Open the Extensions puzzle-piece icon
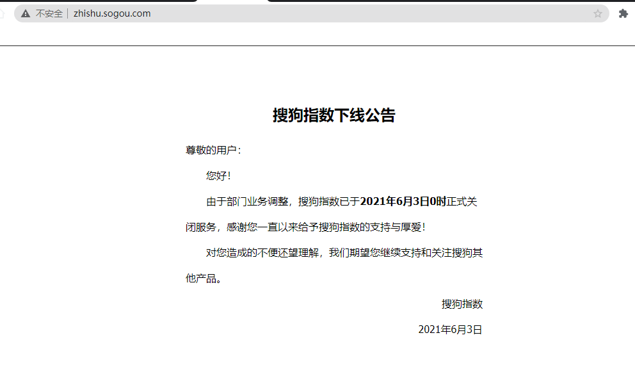The image size is (635, 390). pyautogui.click(x=623, y=13)
